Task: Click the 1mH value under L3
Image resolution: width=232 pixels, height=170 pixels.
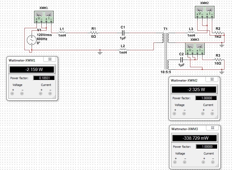Action: pyautogui.click(x=191, y=36)
